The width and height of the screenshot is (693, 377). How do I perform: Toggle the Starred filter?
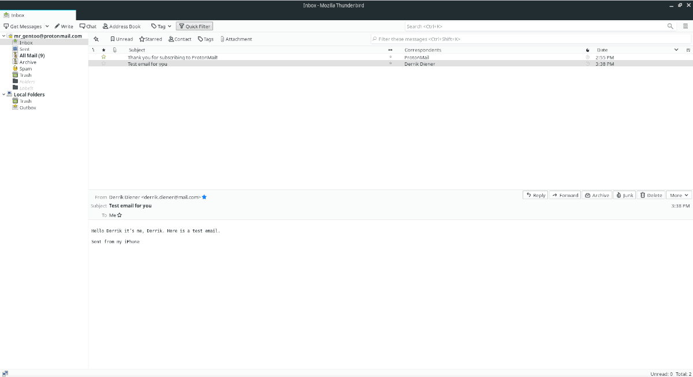pyautogui.click(x=150, y=39)
